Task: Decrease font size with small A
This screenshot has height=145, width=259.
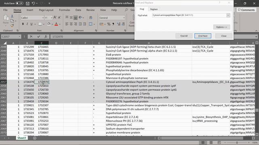Action: pos(59,17)
